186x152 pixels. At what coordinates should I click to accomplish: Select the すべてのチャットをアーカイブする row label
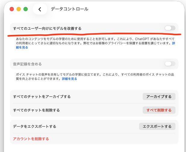click(x=42, y=97)
